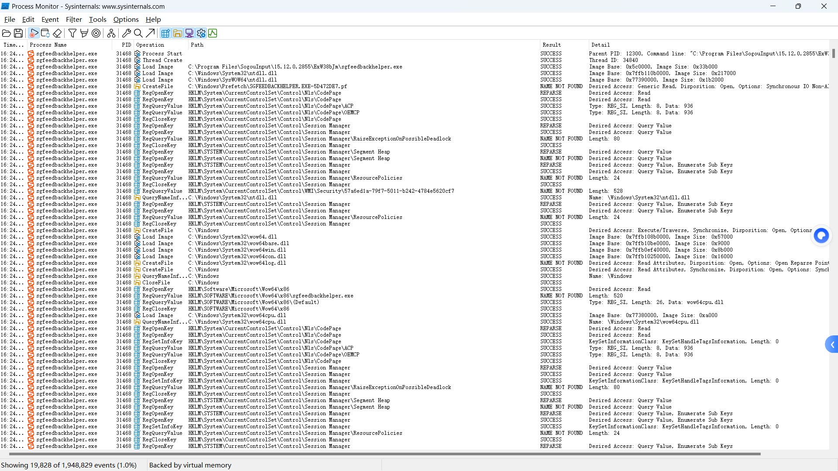This screenshot has height=471, width=838.
Task: Click the floating blue circle assistant icon
Action: pos(821,236)
